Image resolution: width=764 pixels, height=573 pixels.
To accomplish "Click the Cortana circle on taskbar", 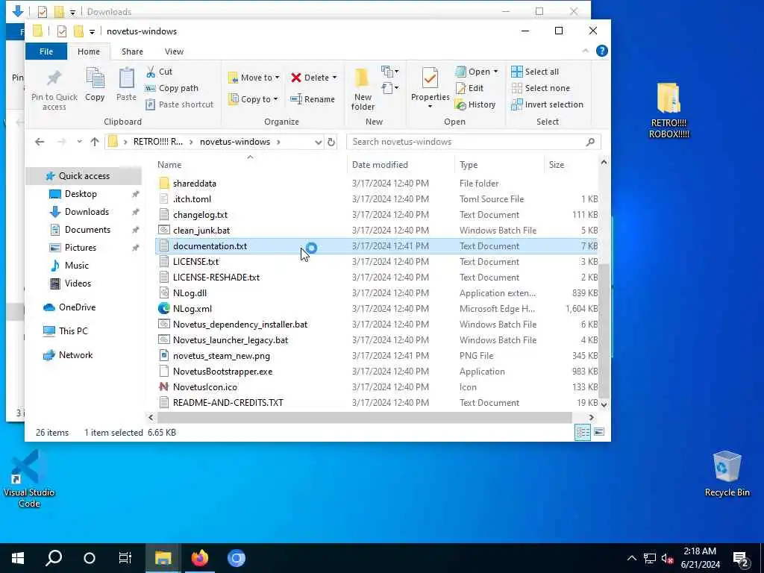I will [x=90, y=558].
